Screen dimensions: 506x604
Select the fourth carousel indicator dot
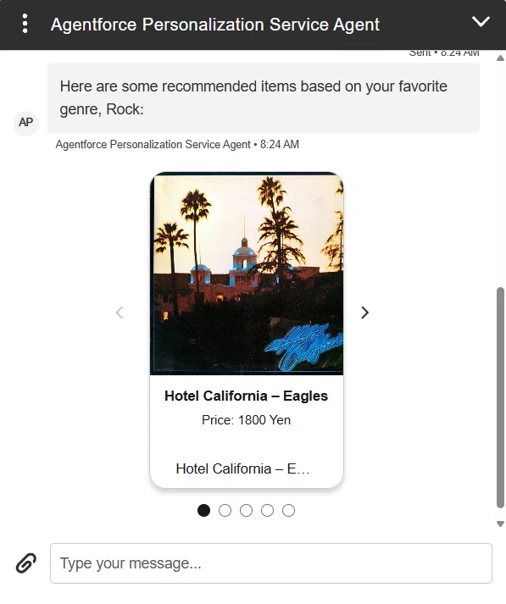268,511
